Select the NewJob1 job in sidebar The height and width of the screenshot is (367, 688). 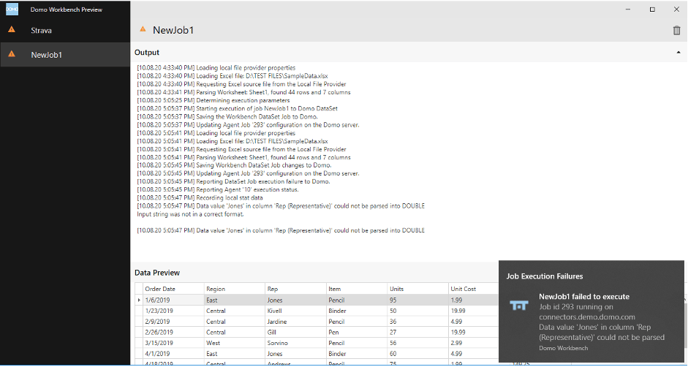pos(65,54)
